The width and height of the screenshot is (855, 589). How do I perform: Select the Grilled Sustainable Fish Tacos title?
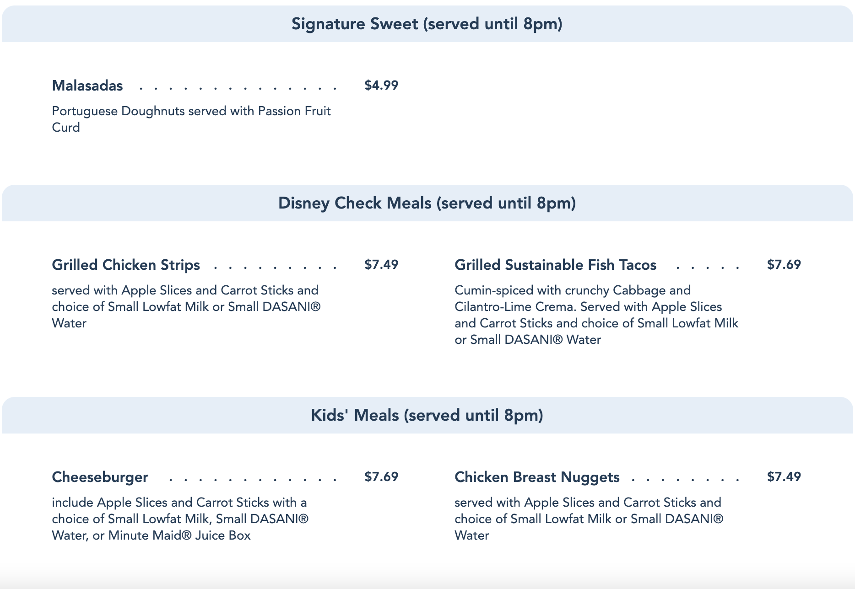pos(555,265)
